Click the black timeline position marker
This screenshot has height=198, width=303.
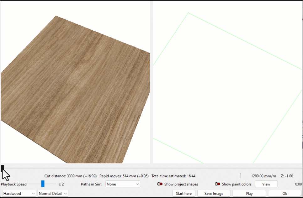(3, 168)
